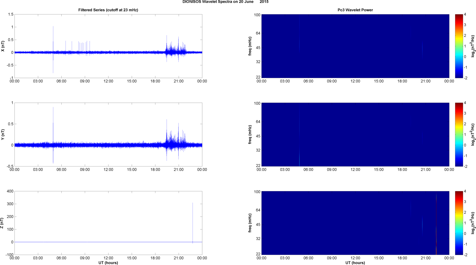Click the log2(nT²/Hz) label of top colorbar

[x=473, y=46]
